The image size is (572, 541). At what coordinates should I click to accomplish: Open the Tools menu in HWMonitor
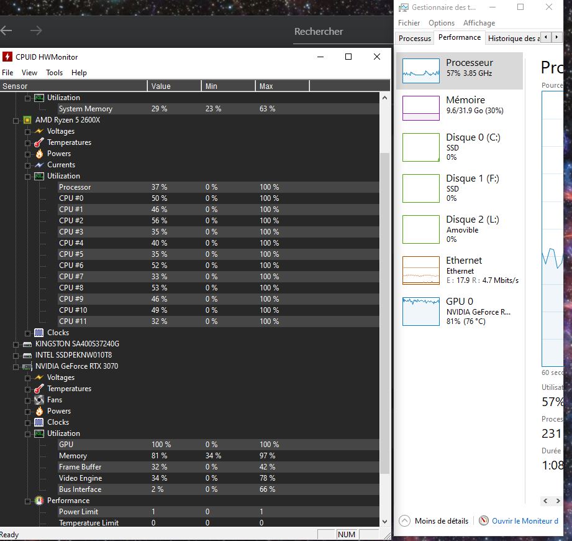(x=54, y=73)
